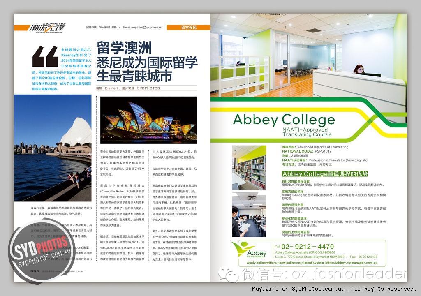Click the byline Elaine.liu SYDPHOTOS

pos(128,88)
